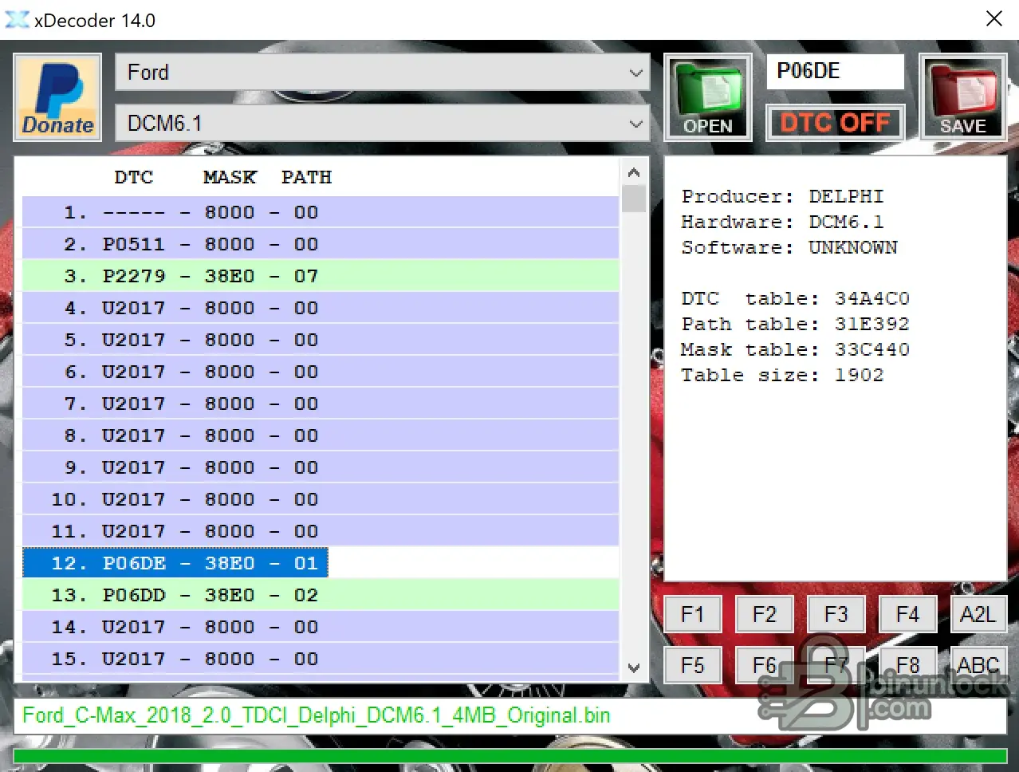1019x772 pixels.
Task: Click the MASK column header
Action: (230, 177)
